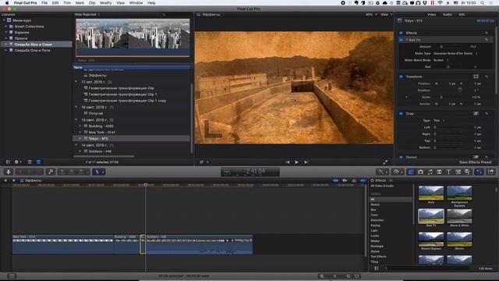
Task: Show the music and sound browser
Action: pos(430,172)
